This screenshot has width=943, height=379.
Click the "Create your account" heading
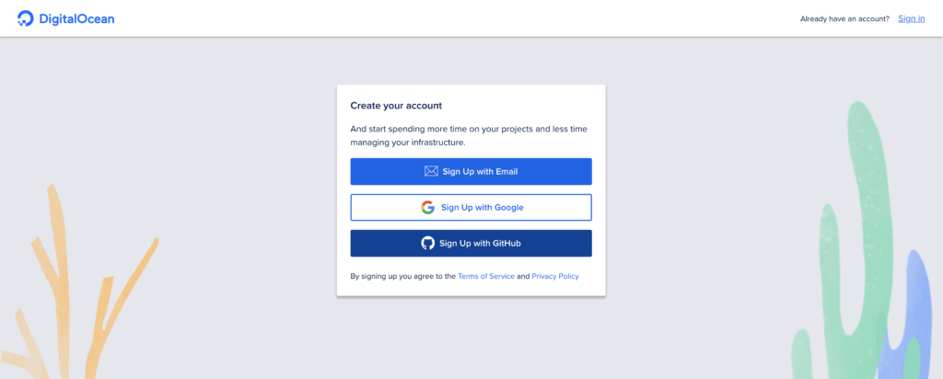click(x=396, y=106)
